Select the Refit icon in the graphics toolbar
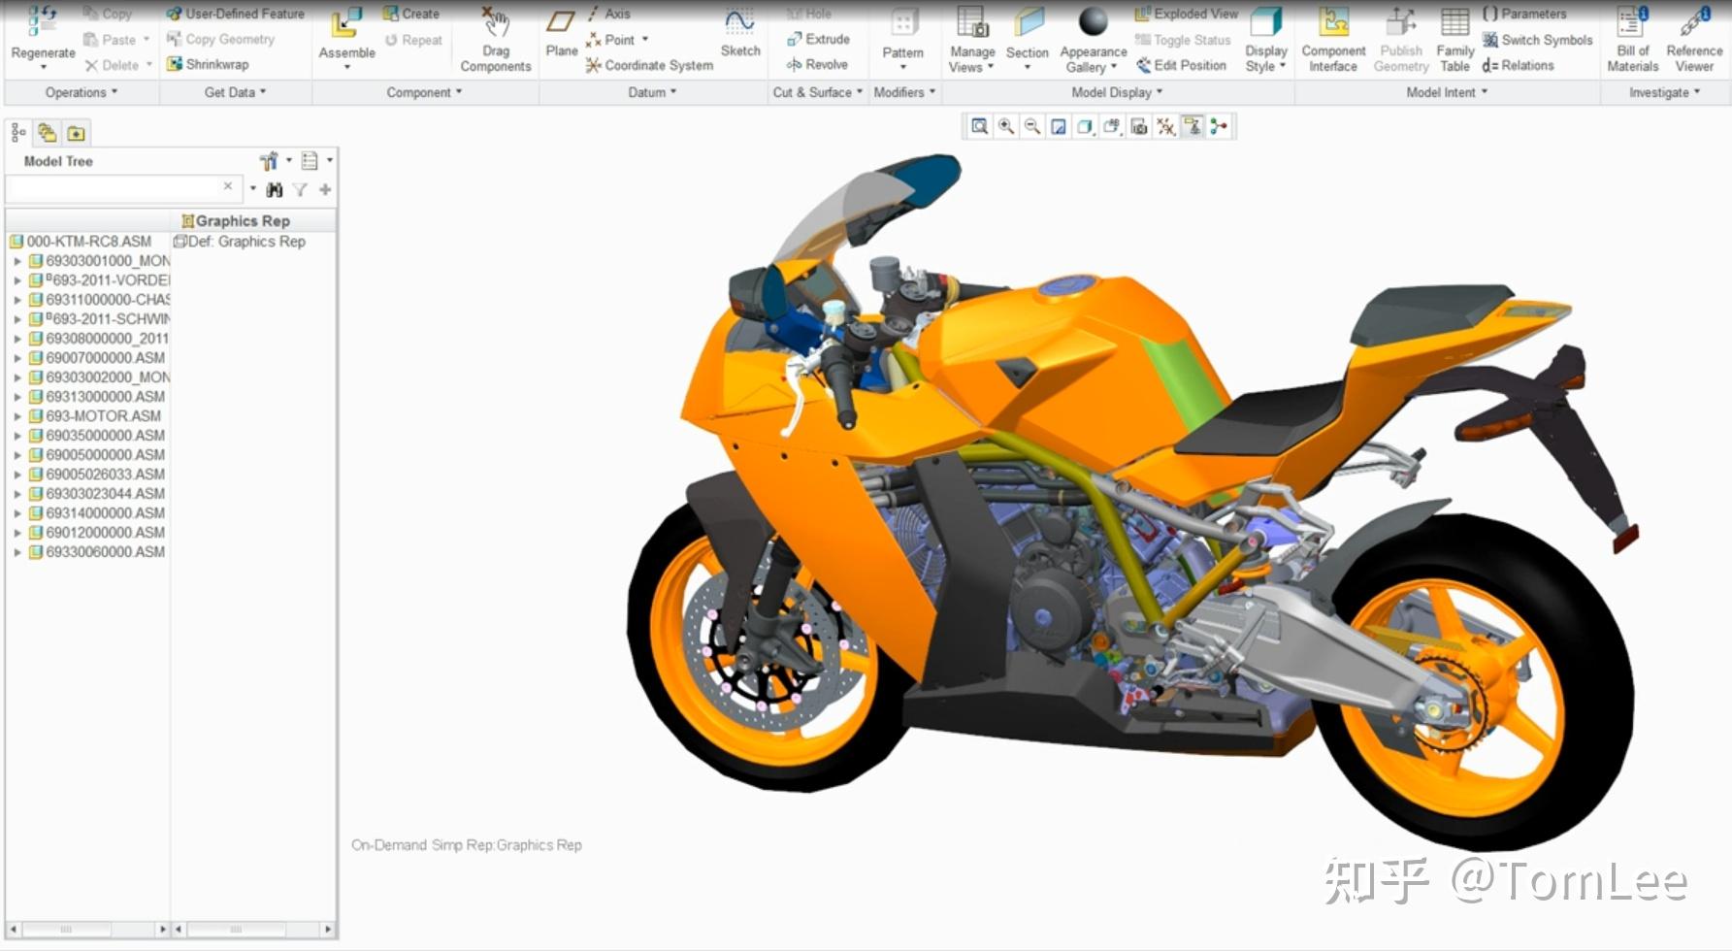1732x951 pixels. [978, 126]
